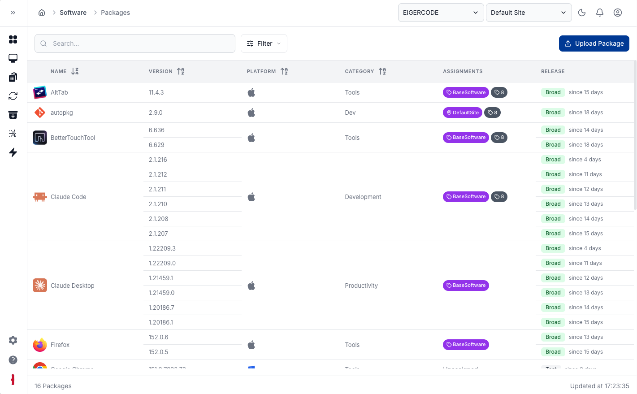Open the Default Site dropdown

click(x=529, y=13)
